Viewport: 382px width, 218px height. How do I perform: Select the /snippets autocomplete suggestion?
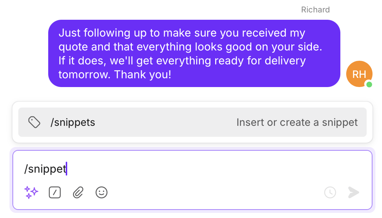(x=192, y=122)
